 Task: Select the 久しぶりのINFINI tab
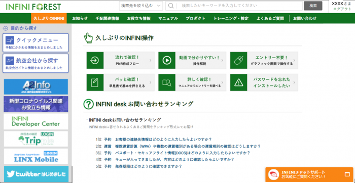click(49, 19)
